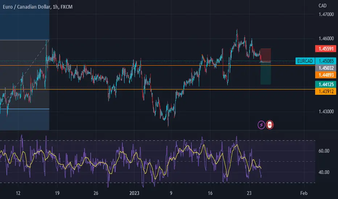Click the 1.43000 price axis value
Viewport: 338px width, 199px height.
326,111
